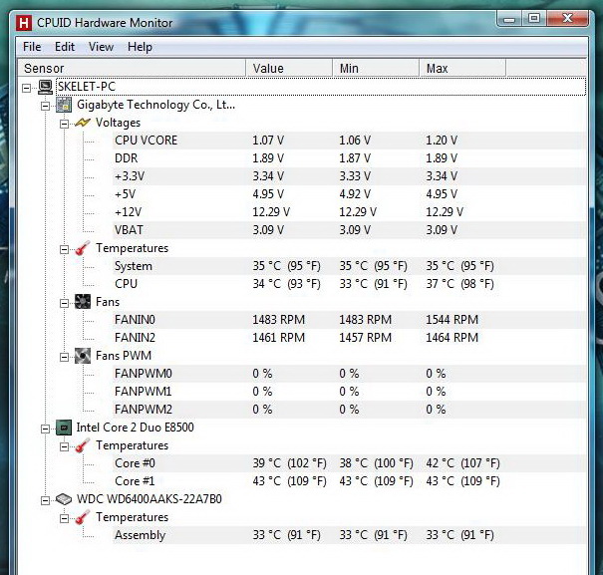
Task: Click the 1457 RPM min value of FANIN2
Action: point(366,338)
